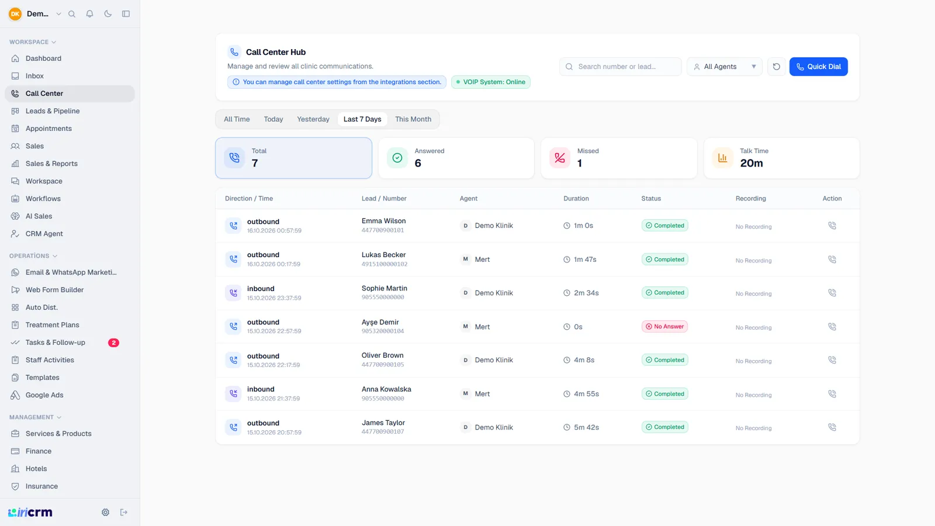Screen dimensions: 935x526
Task: Open the All Agents dropdown
Action: 725,67
